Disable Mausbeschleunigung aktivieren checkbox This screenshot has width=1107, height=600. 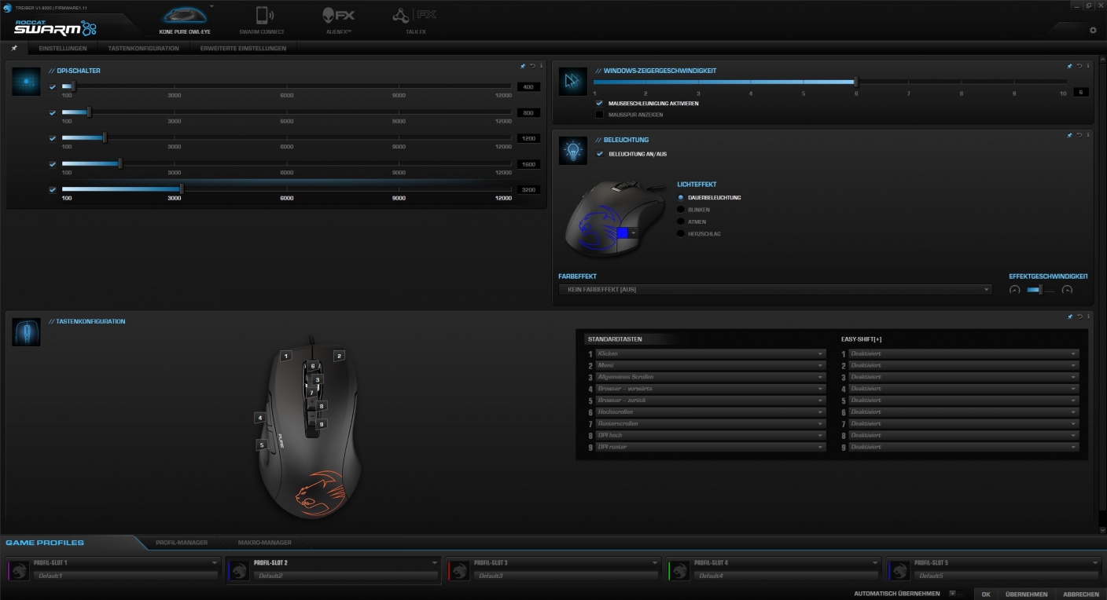click(599, 103)
